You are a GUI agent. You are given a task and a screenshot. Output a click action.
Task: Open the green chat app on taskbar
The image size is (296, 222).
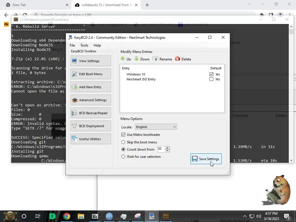(x=52, y=216)
